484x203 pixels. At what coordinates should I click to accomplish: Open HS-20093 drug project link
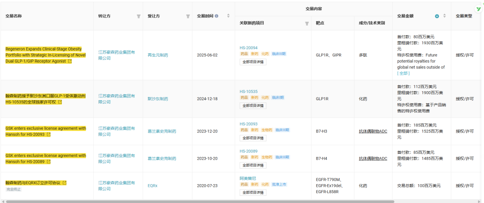[248, 124]
